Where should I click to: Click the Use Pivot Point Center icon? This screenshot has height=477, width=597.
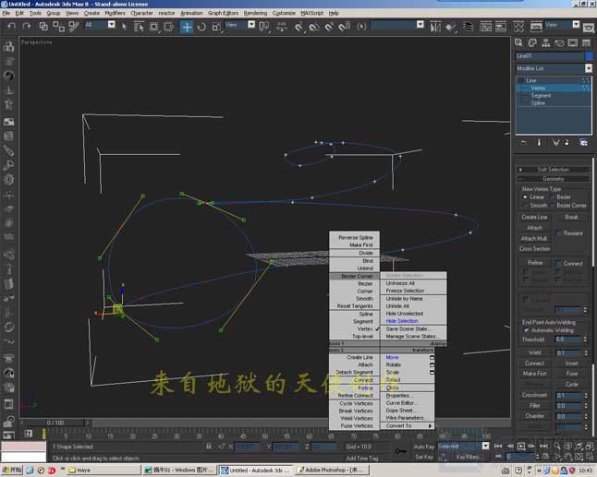point(263,26)
